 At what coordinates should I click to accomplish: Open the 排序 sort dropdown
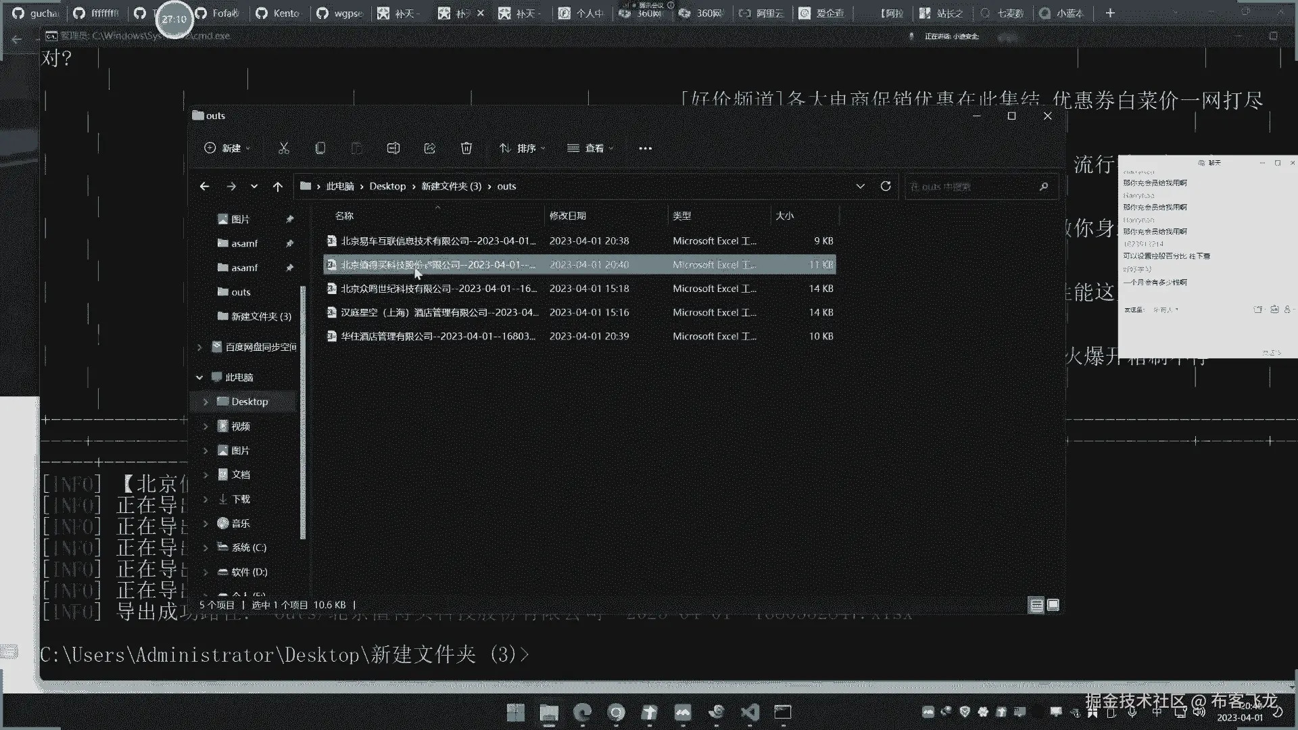click(522, 148)
